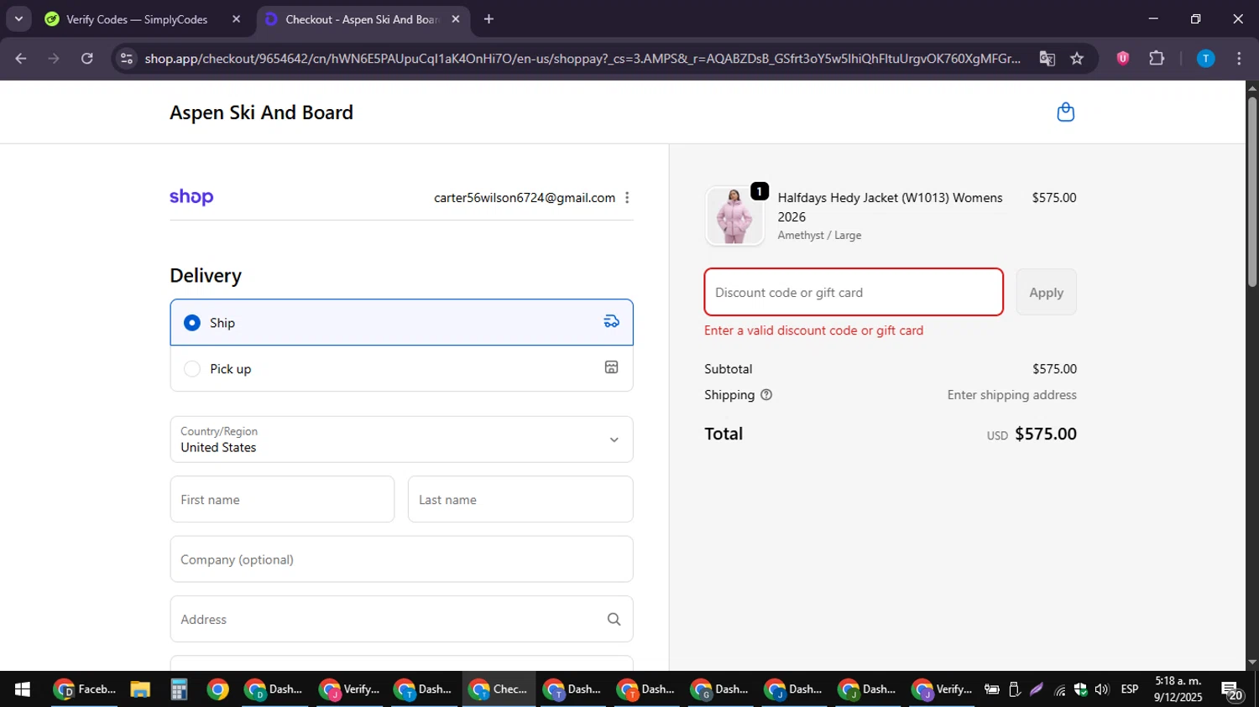Image resolution: width=1259 pixels, height=707 pixels.
Task: Close the Checkout tab
Action: click(456, 18)
